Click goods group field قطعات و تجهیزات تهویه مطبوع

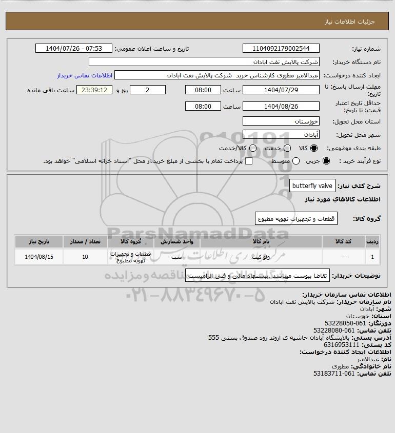(296, 219)
